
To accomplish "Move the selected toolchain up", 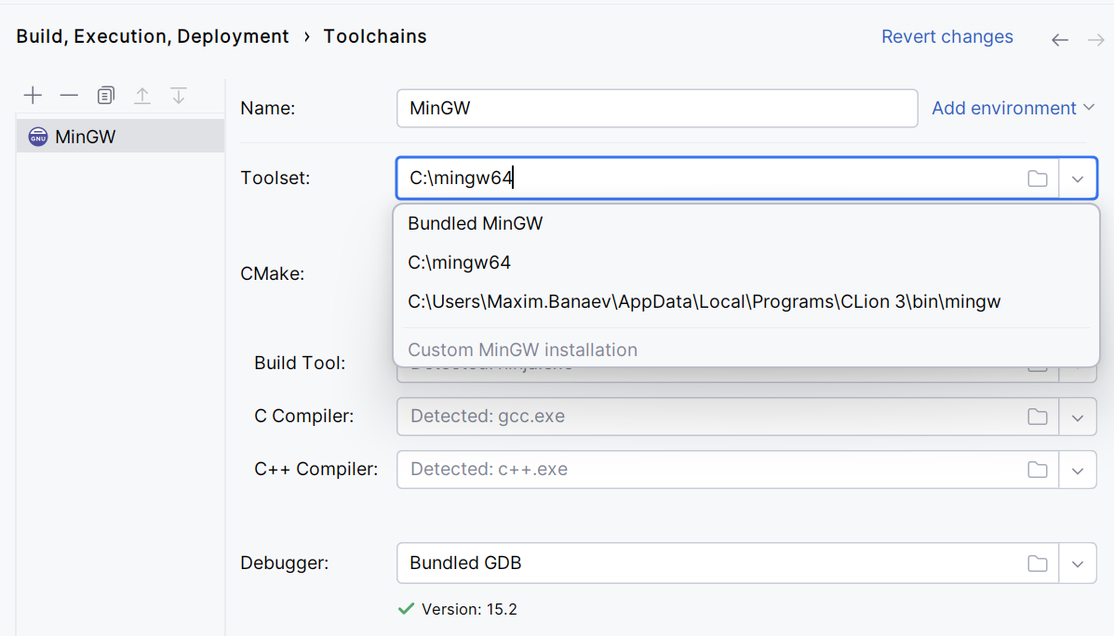I will (141, 95).
